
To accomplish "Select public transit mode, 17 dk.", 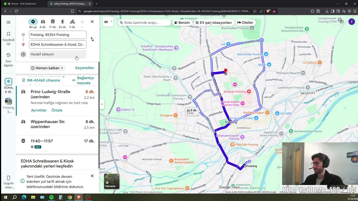I will coord(53,24).
